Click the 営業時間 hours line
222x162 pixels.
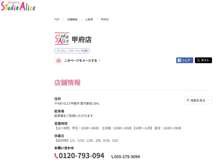pyautogui.click(x=118, y=128)
